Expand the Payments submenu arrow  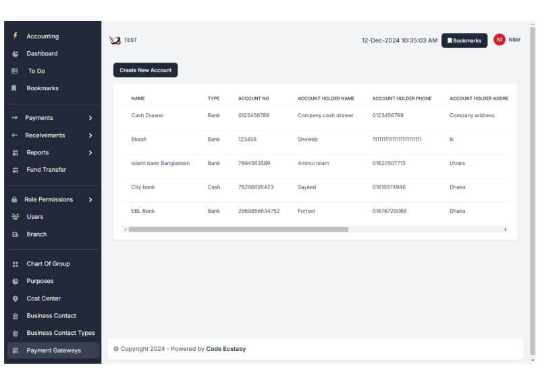(90, 118)
